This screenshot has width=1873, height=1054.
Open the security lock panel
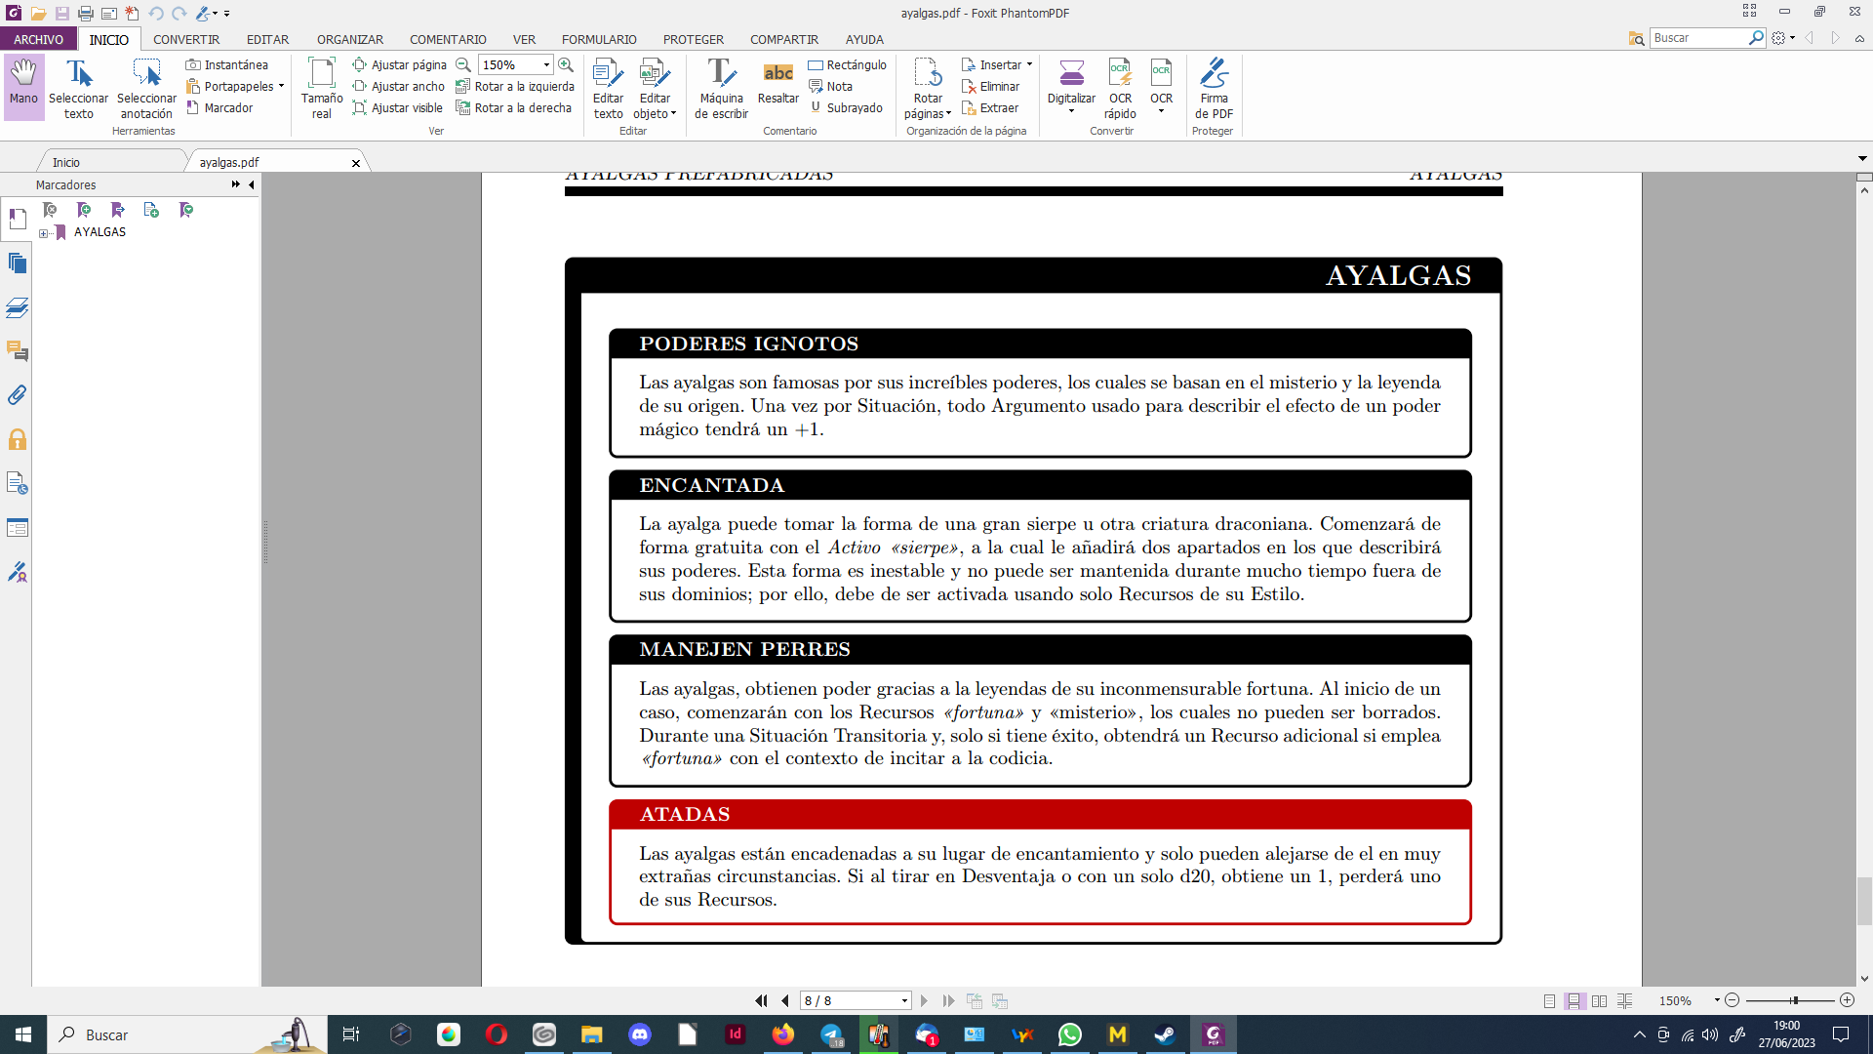18,439
